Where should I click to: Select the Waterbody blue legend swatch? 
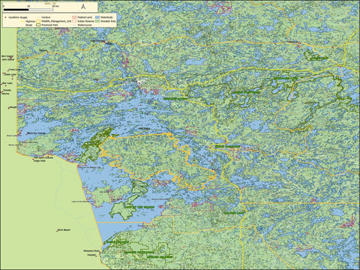pyautogui.click(x=97, y=17)
